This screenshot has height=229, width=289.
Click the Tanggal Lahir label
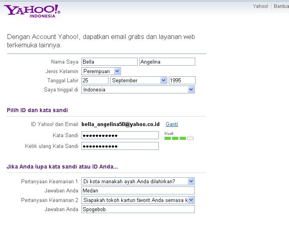point(63,80)
